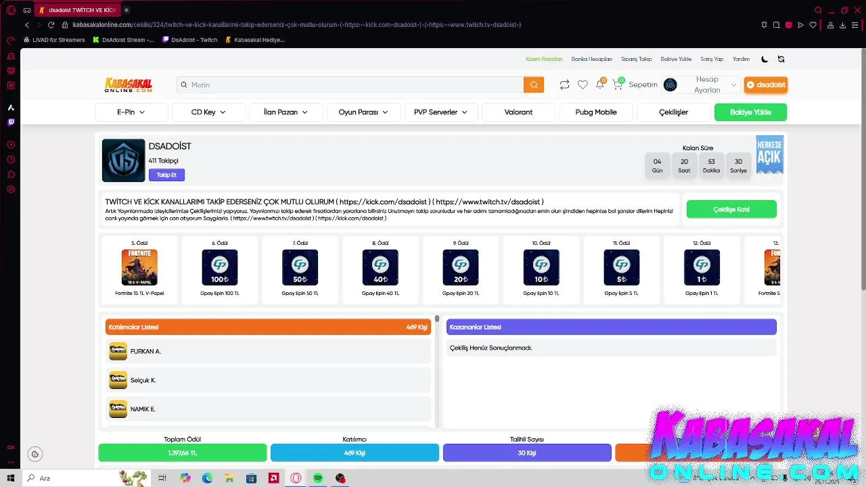The image size is (866, 487).
Task: Open File Explorer from the taskbar
Action: click(x=229, y=478)
